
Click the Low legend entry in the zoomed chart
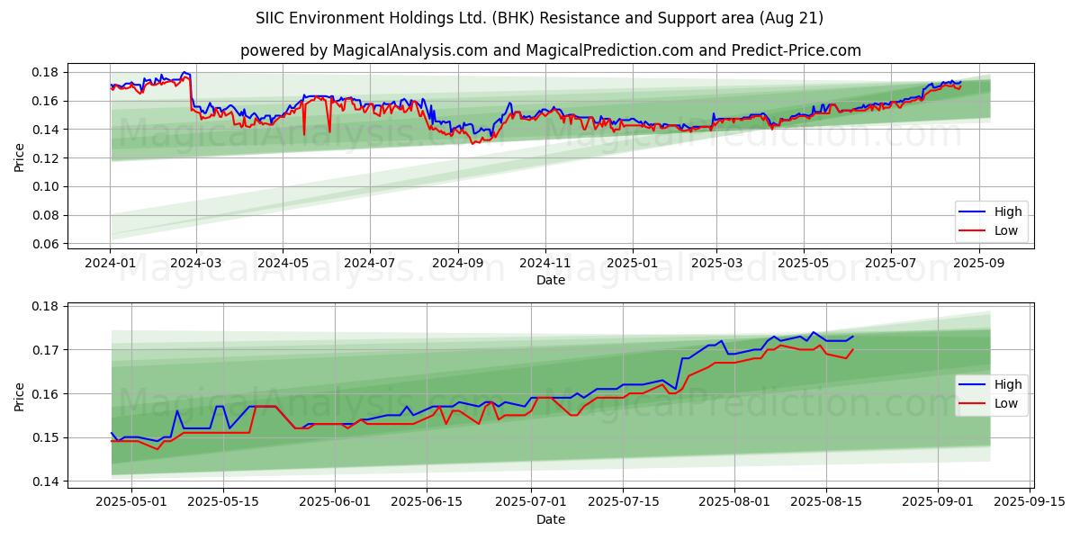(x=990, y=404)
